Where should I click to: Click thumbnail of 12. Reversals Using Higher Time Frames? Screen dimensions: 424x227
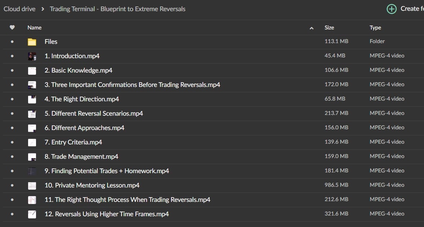[x=32, y=214]
